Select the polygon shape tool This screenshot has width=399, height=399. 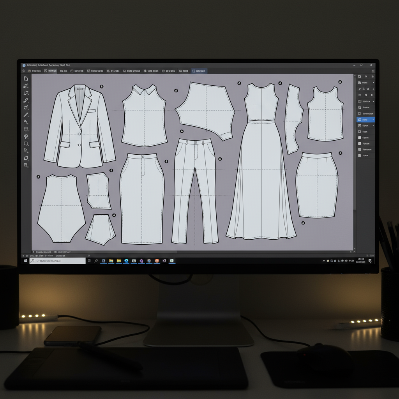pyautogui.click(x=26, y=158)
